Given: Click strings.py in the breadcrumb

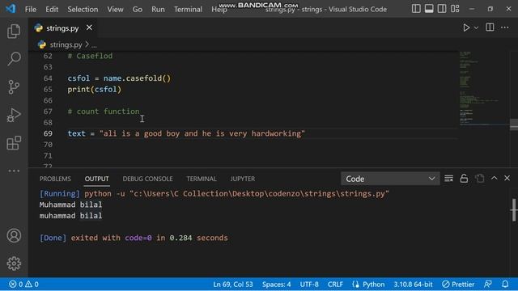Looking at the screenshot, I should tap(66, 44).
